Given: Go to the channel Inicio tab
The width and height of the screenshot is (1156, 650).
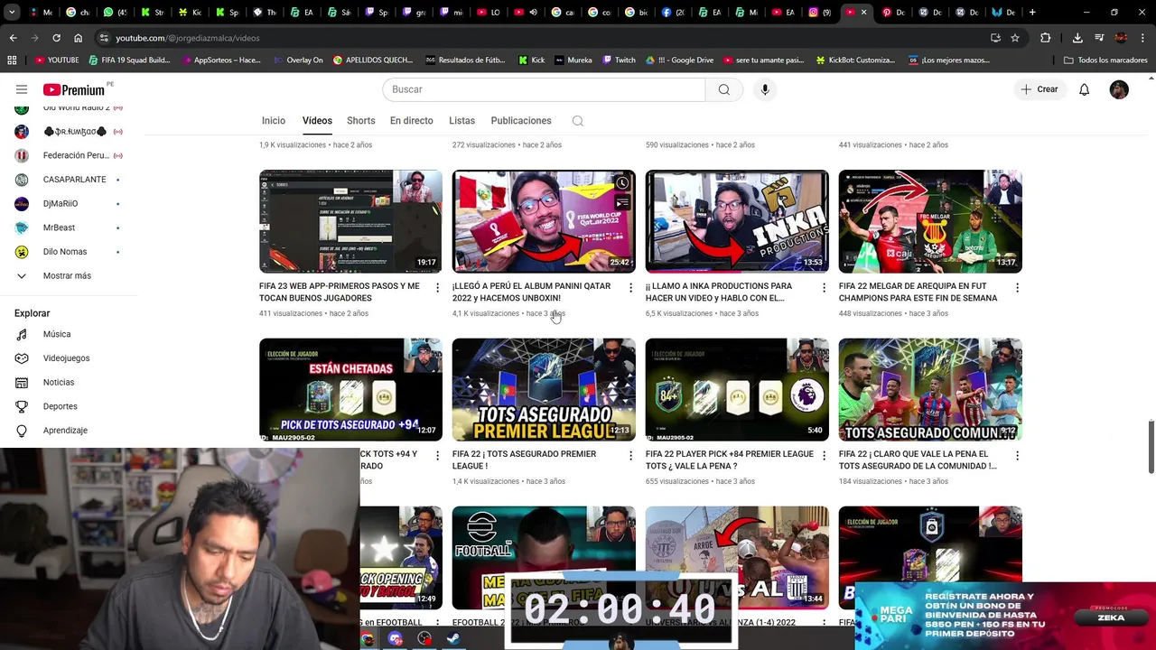Looking at the screenshot, I should pos(274,121).
